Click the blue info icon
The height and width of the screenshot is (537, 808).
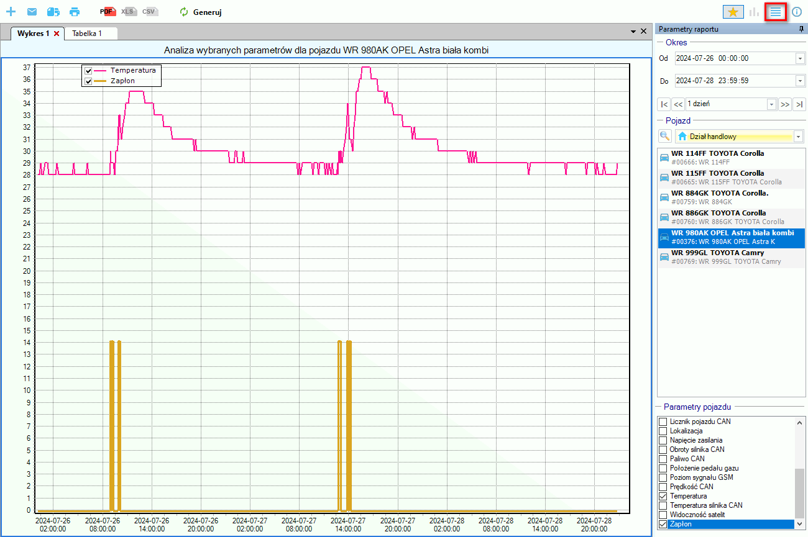(797, 11)
